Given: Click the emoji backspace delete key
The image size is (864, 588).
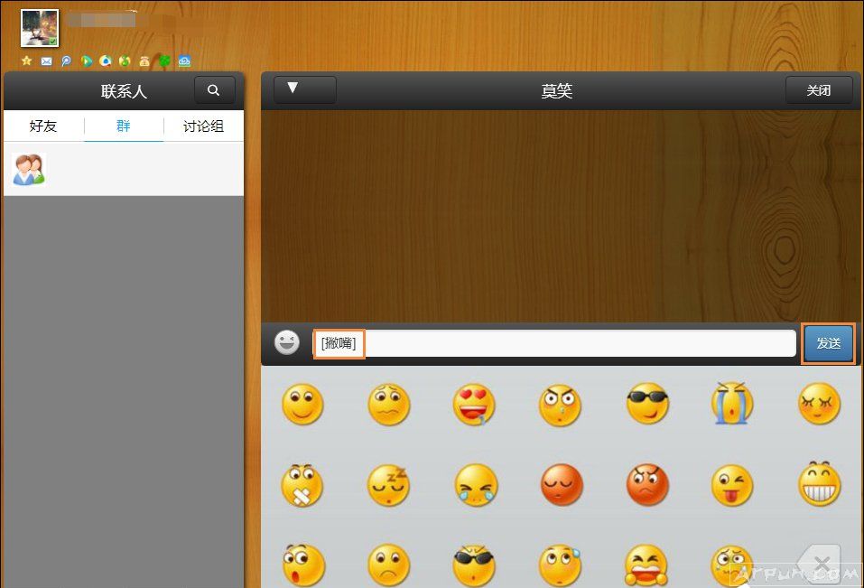Looking at the screenshot, I should pos(819,565).
